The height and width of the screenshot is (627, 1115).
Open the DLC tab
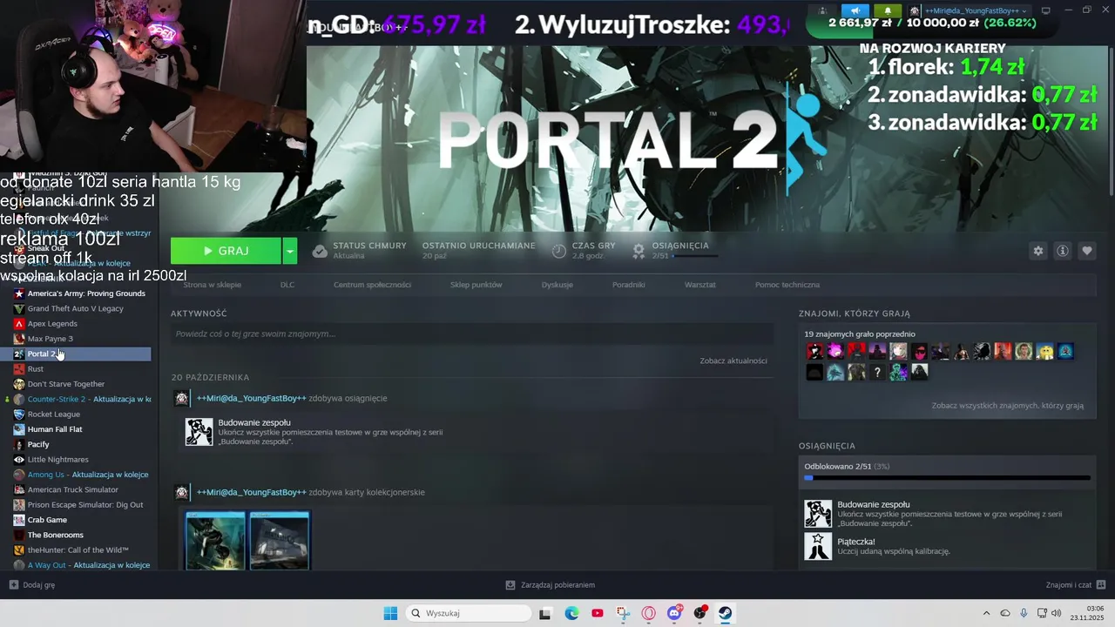pos(287,285)
